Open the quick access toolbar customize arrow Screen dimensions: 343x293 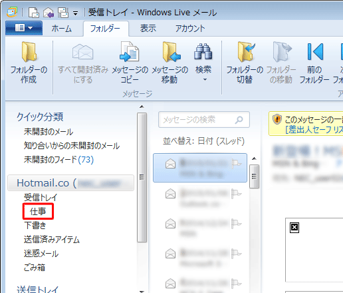click(76, 13)
